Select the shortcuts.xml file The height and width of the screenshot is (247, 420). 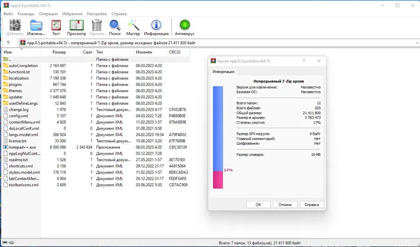20,166
